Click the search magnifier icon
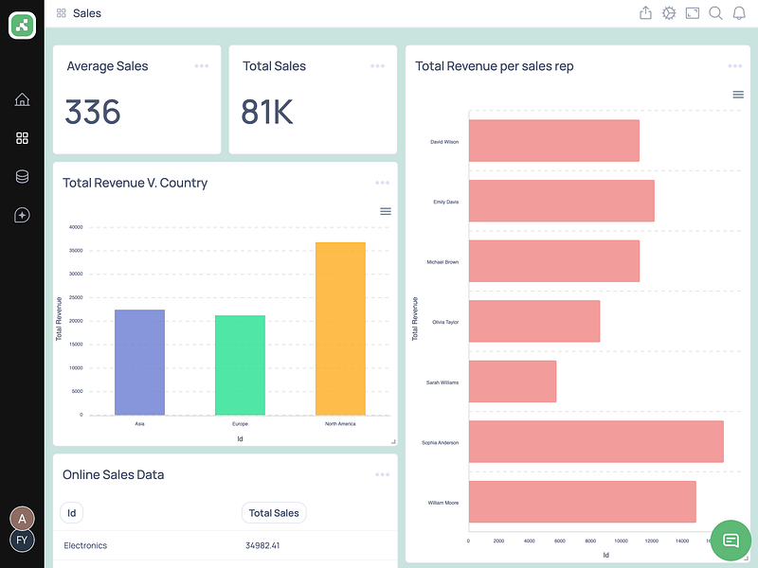 tap(715, 13)
